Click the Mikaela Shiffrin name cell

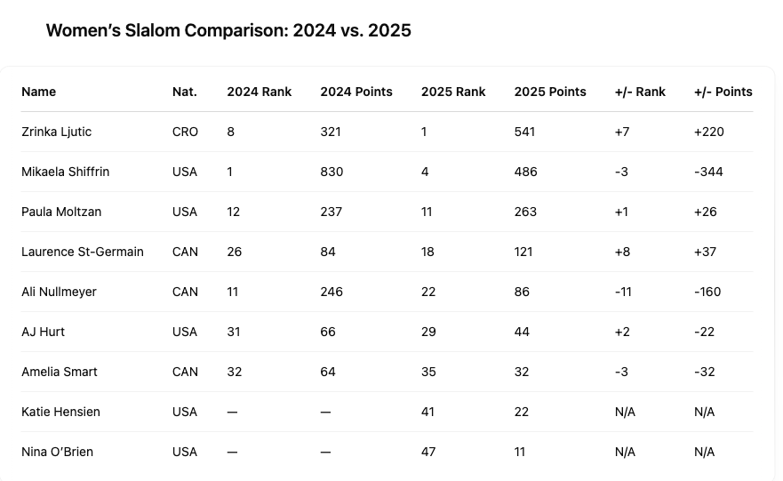66,172
